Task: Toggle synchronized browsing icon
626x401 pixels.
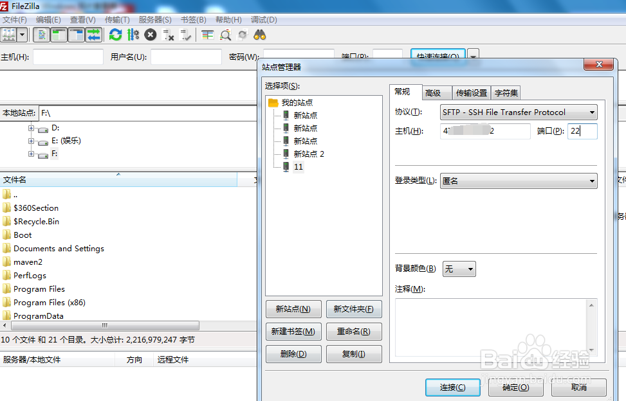Action: coord(243,35)
